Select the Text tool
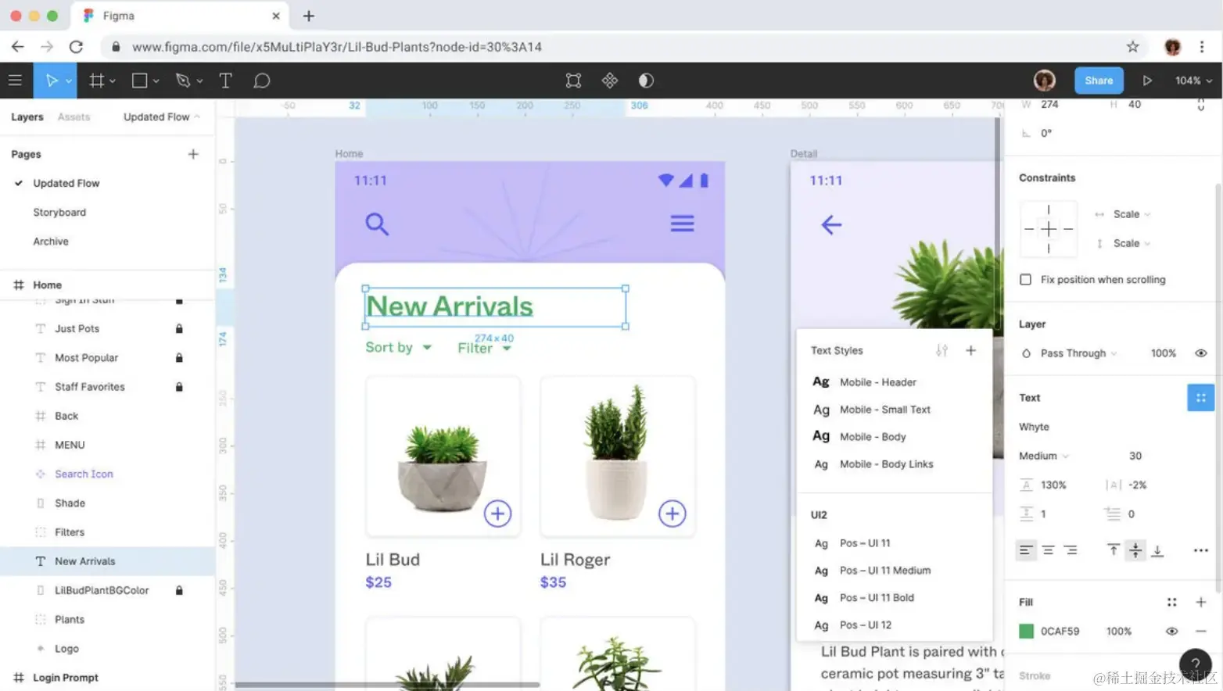 (x=225, y=81)
